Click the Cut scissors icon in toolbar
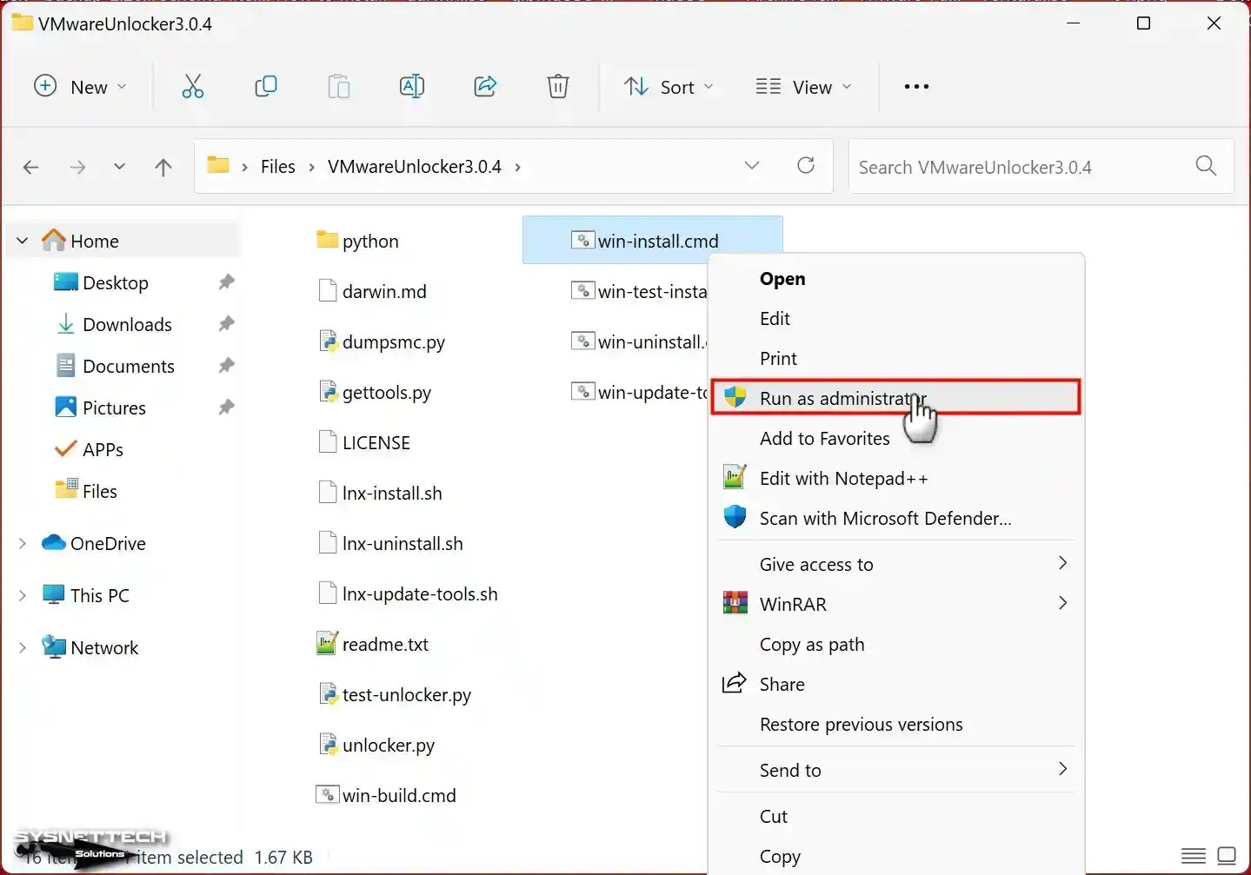The image size is (1251, 875). coord(193,87)
